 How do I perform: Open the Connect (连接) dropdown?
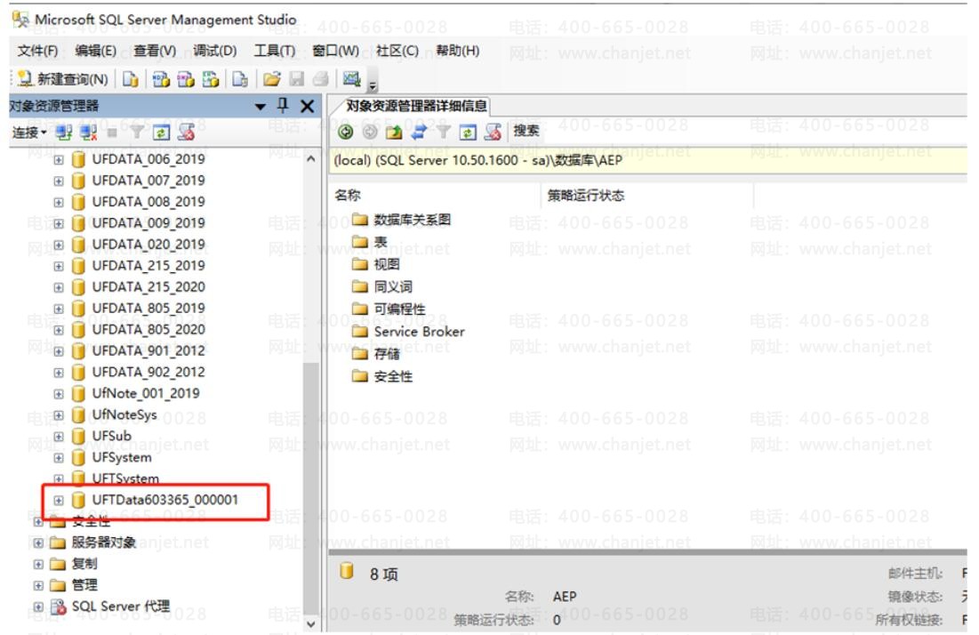coord(29,133)
